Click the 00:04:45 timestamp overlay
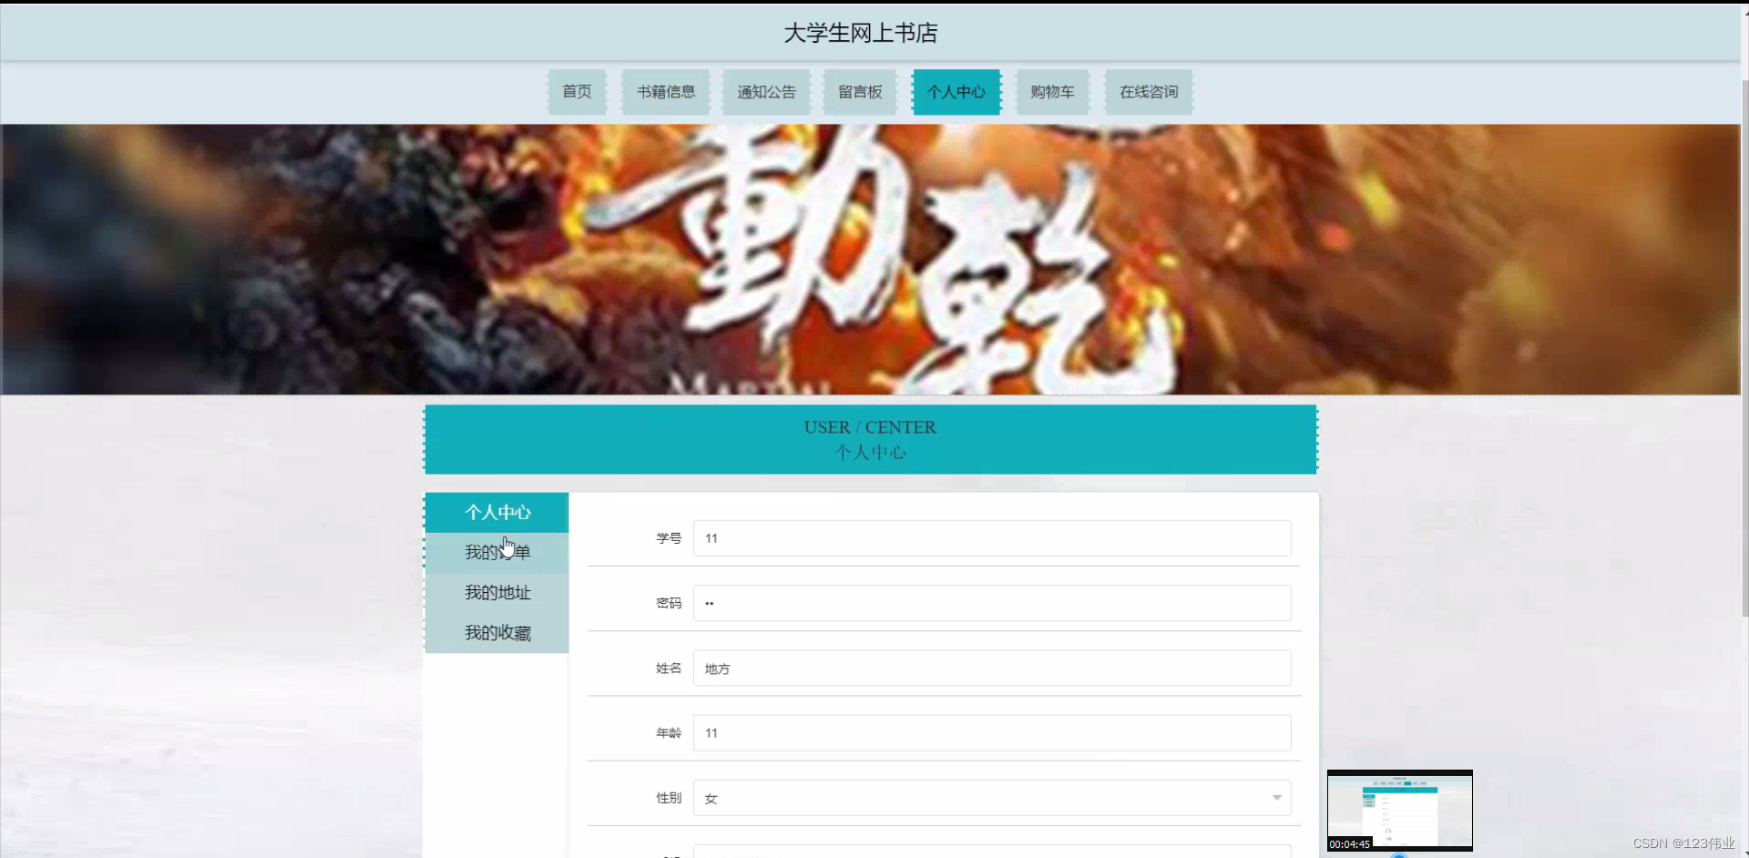 point(1350,843)
